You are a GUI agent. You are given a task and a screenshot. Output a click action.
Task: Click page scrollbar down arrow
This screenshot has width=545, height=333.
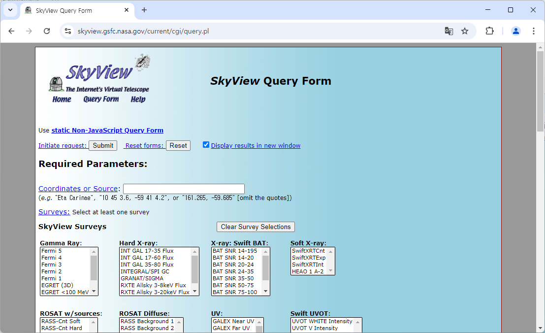[540, 328]
